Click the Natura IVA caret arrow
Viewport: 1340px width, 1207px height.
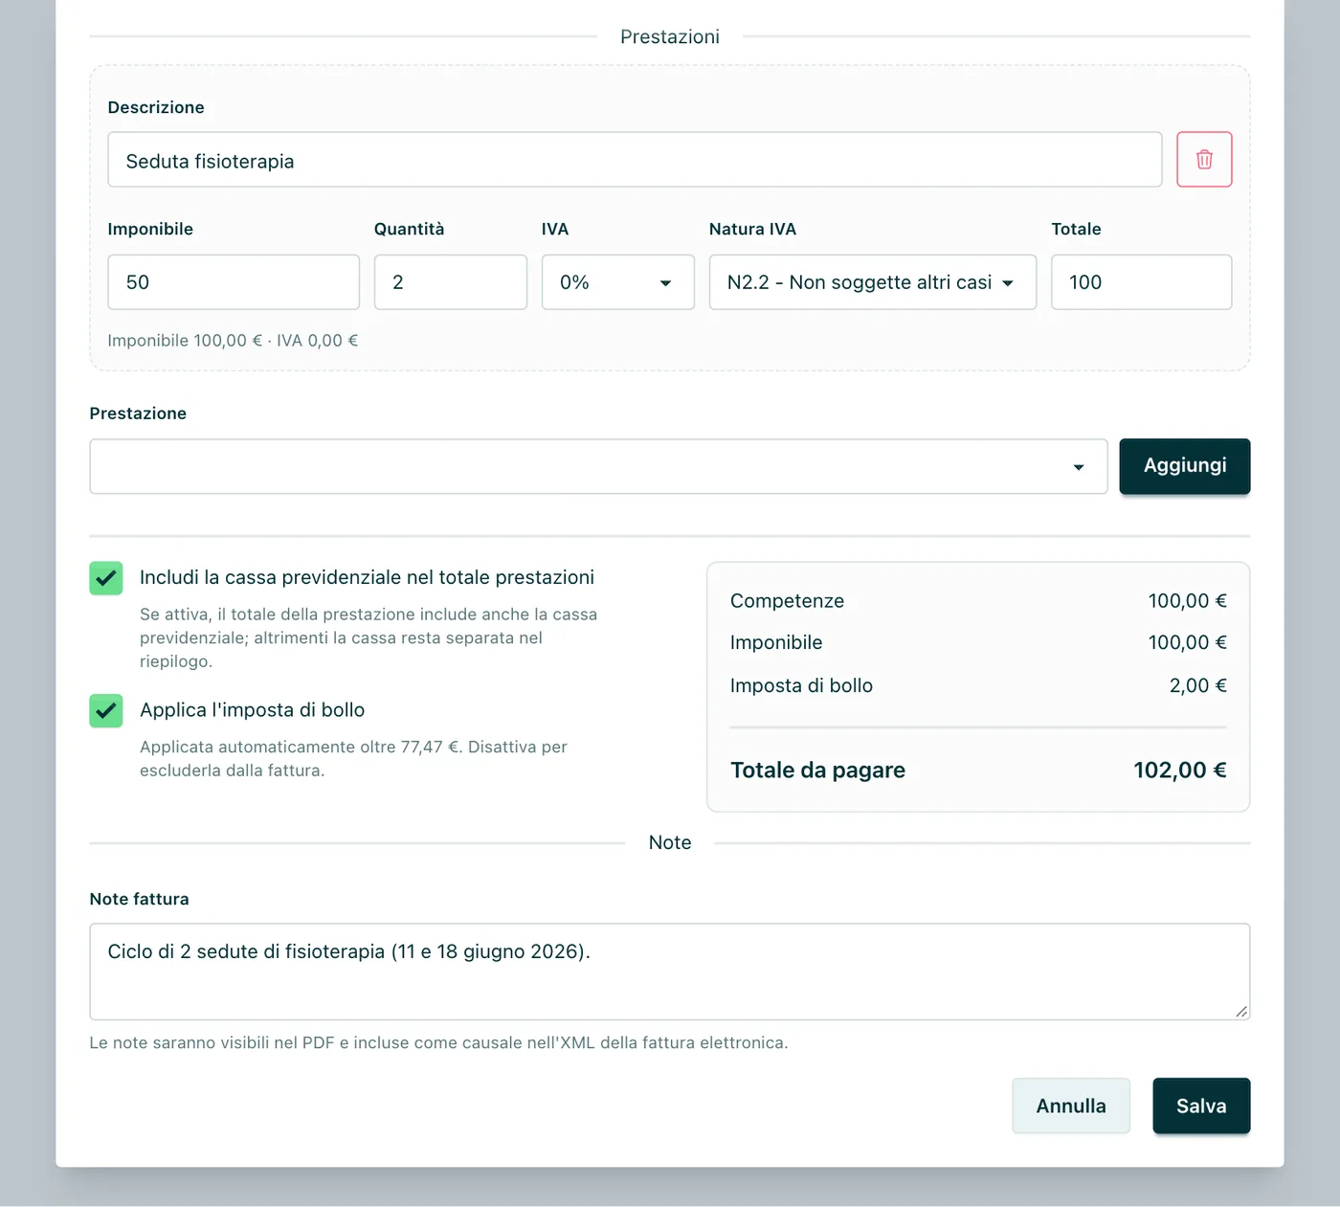[1008, 283]
